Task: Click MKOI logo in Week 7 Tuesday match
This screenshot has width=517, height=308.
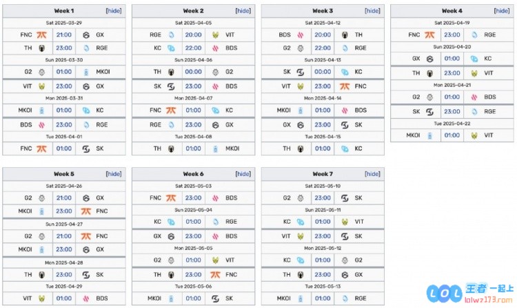Action: (301, 298)
